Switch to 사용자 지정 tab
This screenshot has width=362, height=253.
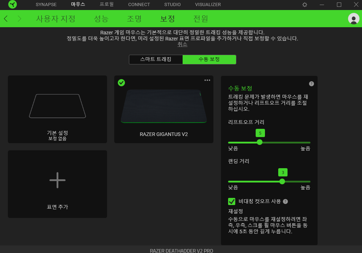[x=55, y=19]
